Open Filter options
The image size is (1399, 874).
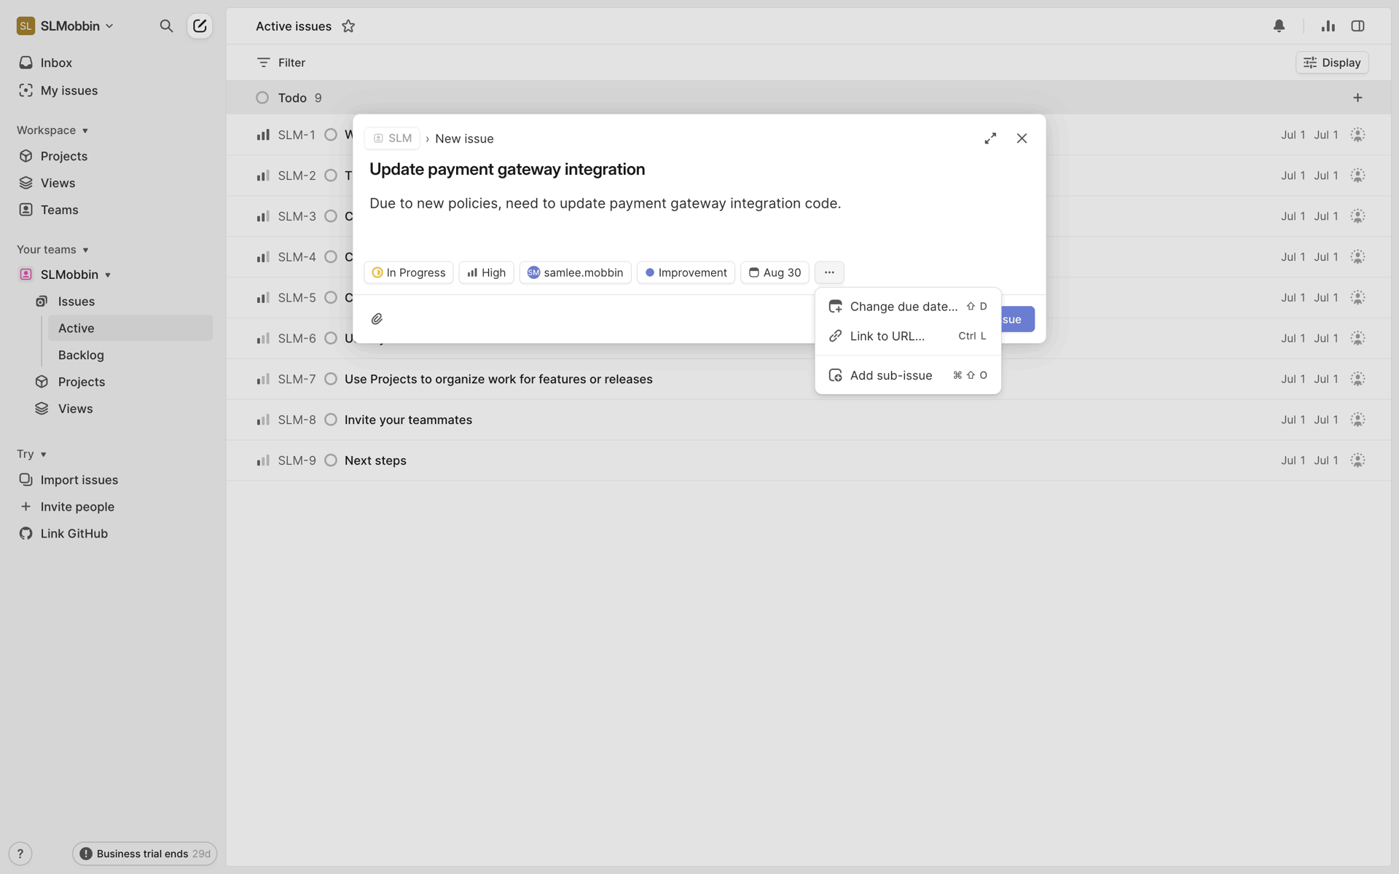coord(281,63)
